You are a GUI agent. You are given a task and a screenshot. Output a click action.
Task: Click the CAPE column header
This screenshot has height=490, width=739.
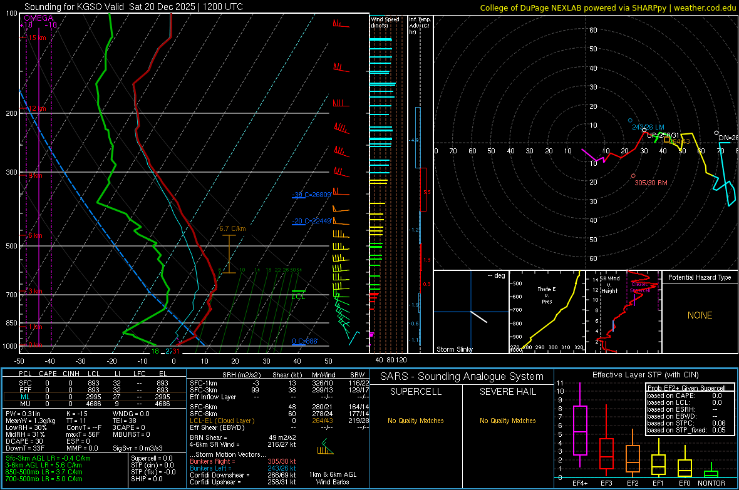coord(48,374)
